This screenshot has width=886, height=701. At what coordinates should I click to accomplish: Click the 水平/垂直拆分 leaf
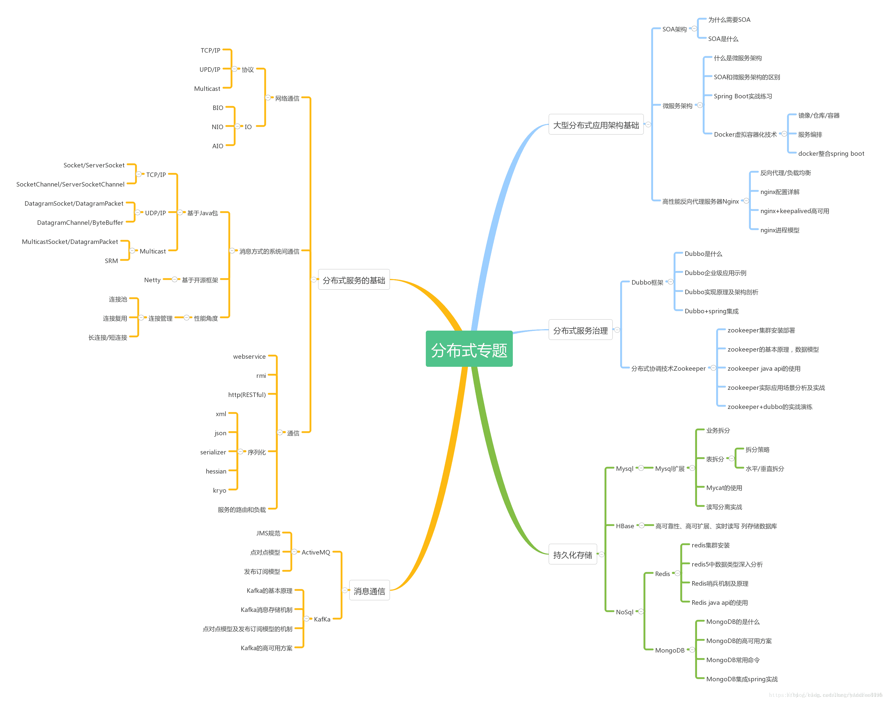[765, 469]
